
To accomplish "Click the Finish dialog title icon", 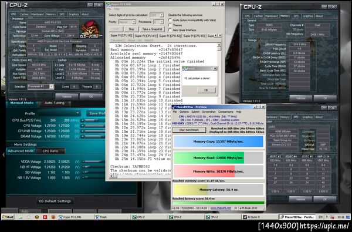I will (x=185, y=69).
